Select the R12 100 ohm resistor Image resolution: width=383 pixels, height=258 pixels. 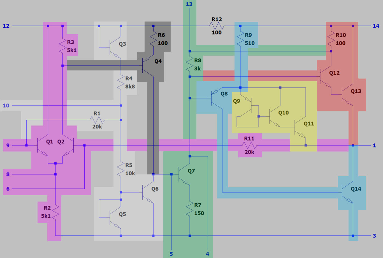217,26
